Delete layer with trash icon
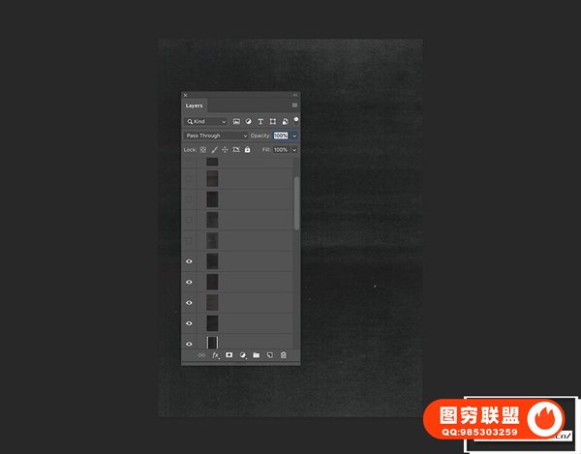Screen dimensions: 581x454 click(284, 355)
